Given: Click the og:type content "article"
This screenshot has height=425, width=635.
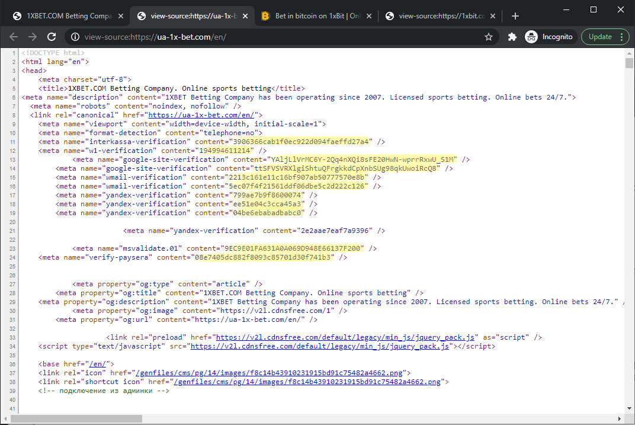Looking at the screenshot, I should 231,284.
